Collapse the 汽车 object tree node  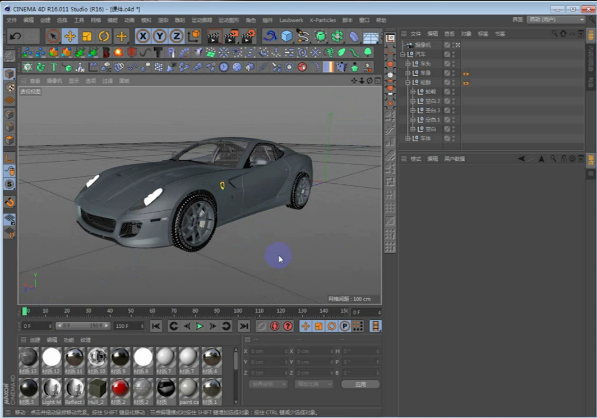(x=402, y=54)
